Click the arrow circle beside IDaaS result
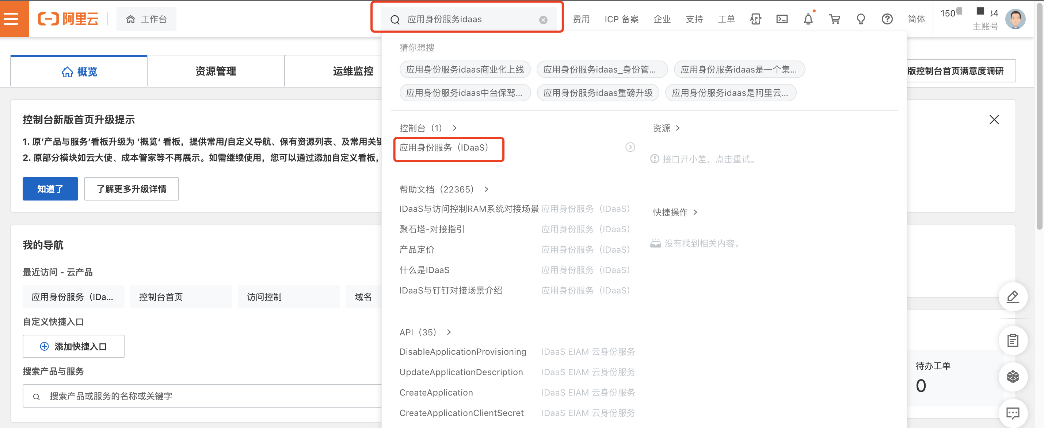Viewport: 1044px width, 428px height. (x=630, y=147)
